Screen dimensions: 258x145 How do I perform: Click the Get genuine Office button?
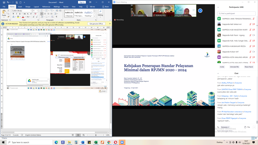96,24
